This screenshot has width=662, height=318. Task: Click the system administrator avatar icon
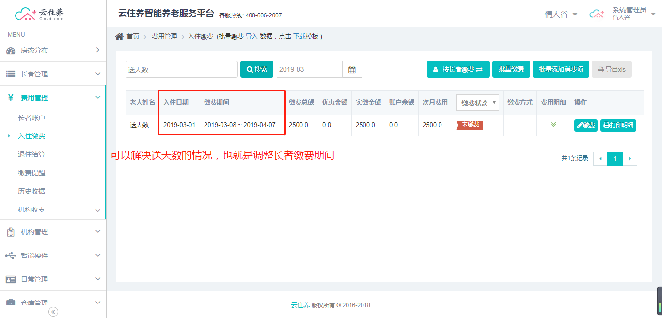(x=597, y=14)
